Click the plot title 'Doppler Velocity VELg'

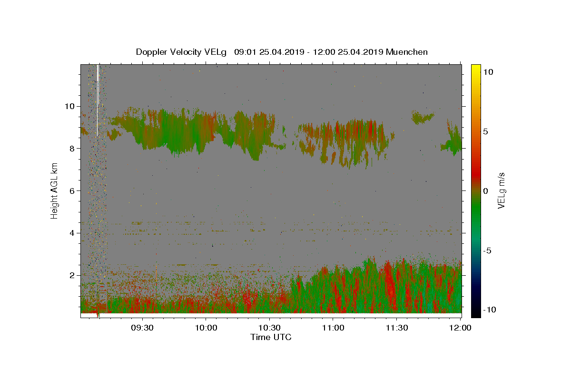click(181, 52)
